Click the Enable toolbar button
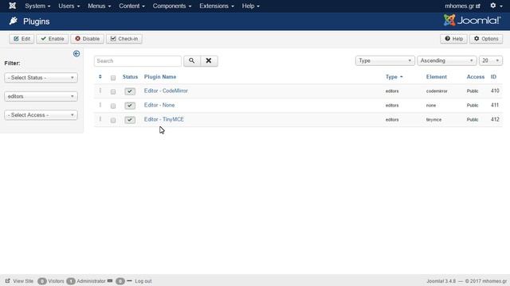 [x=52, y=39]
